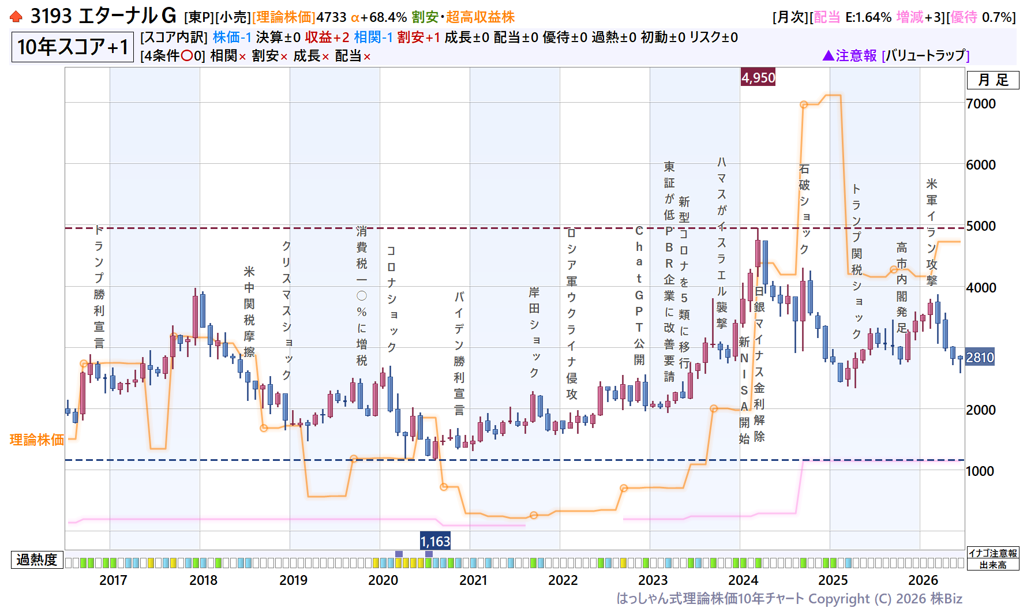Click the 米中関税摩擦 event label

pos(249,311)
